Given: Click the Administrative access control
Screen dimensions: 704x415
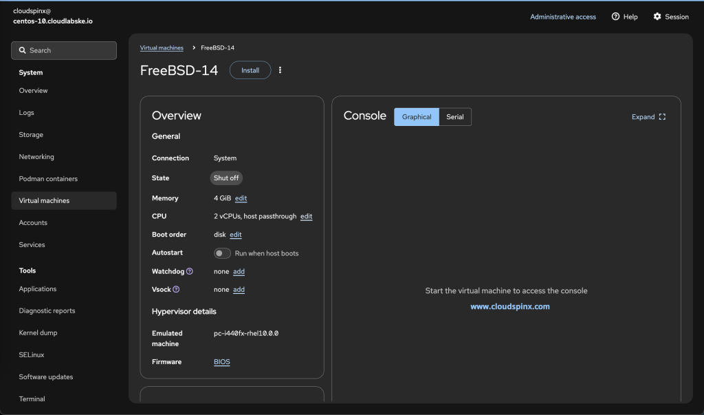Looking at the screenshot, I should (563, 17).
